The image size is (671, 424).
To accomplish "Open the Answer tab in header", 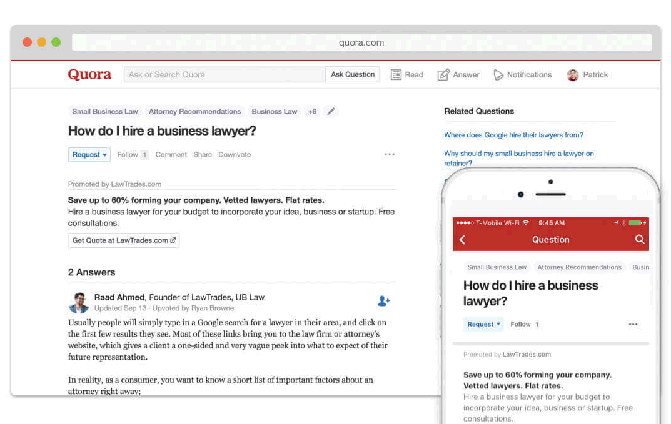I will [466, 75].
